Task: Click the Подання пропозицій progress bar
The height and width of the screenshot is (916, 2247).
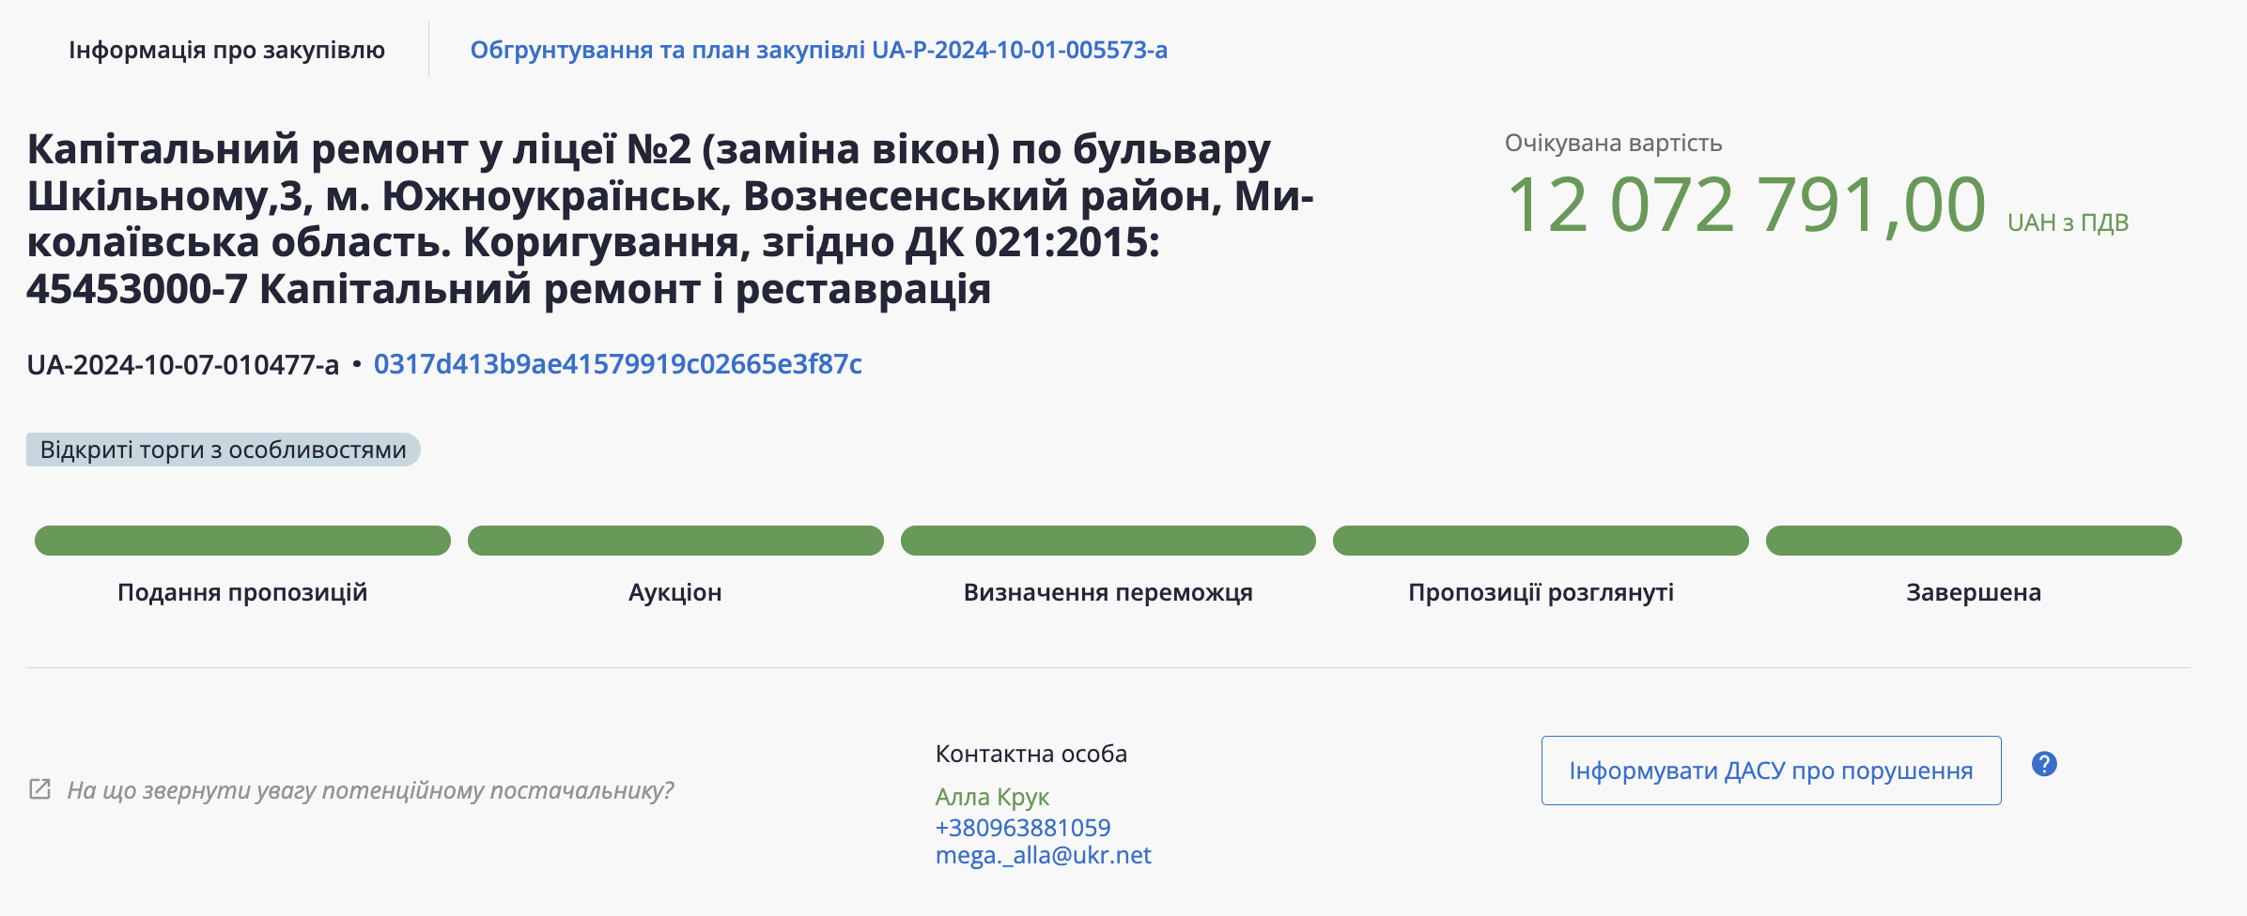Action: tap(242, 541)
